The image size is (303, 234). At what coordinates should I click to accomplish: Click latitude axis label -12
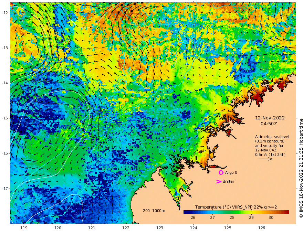click(x=5, y=12)
